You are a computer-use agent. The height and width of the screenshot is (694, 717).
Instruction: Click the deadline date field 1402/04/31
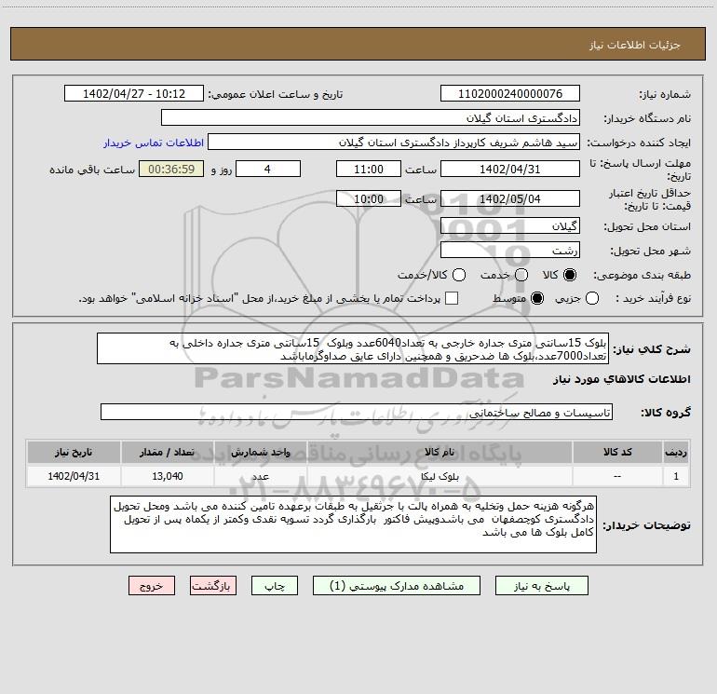click(510, 169)
